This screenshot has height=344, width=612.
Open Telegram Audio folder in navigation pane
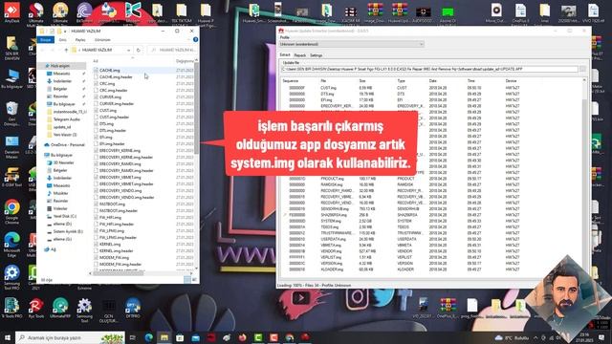(66, 119)
